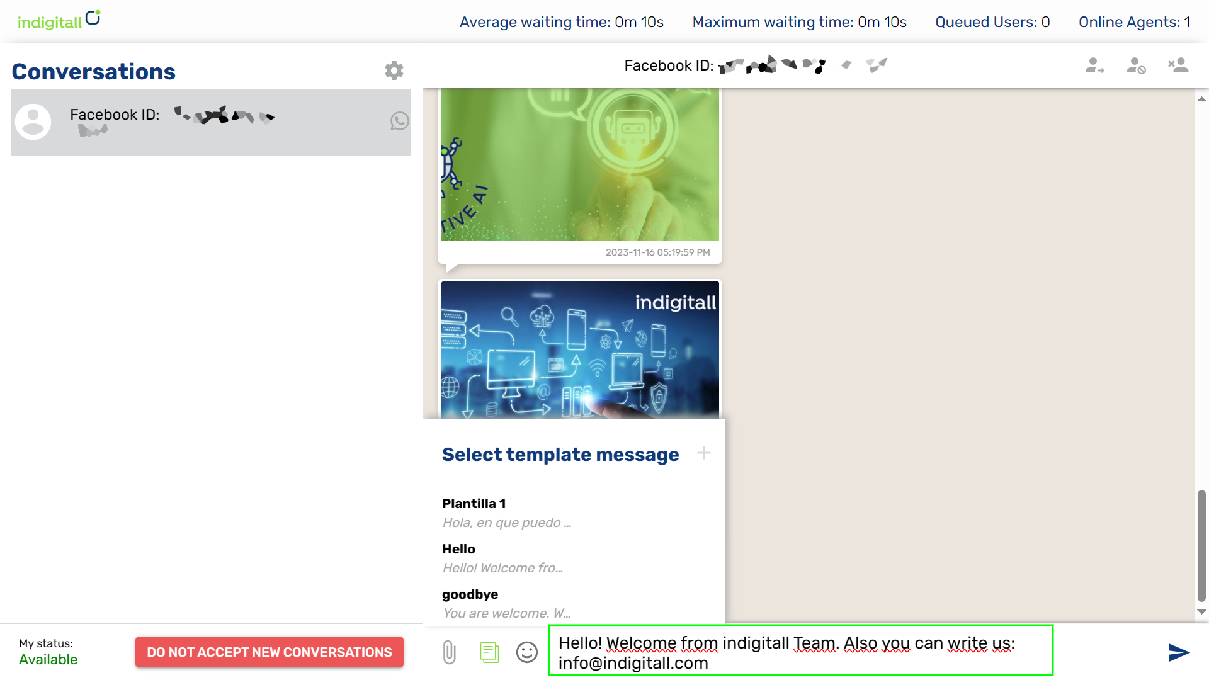1209x680 pixels.
Task: Click Online Agents: 1 stat
Action: [x=1135, y=22]
